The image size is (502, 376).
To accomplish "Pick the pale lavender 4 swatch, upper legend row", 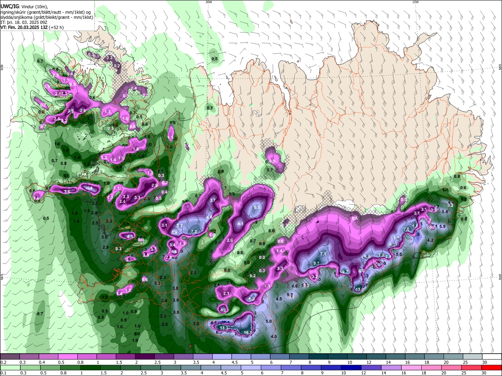I will pyautogui.click(x=222, y=356).
